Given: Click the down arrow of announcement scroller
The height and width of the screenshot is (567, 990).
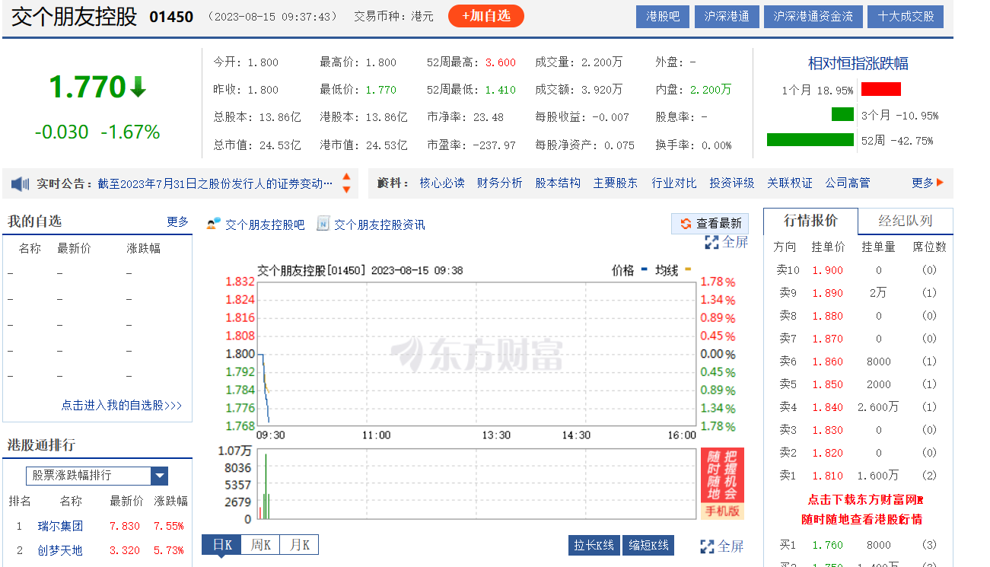Looking at the screenshot, I should point(346,190).
